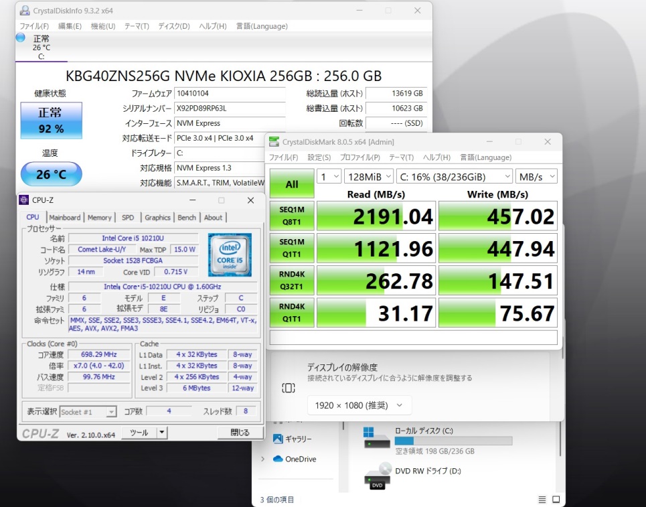646x507 pixels.
Task: Open the 言語(Language) menu in CrystalDiskInfo
Action: click(x=262, y=26)
